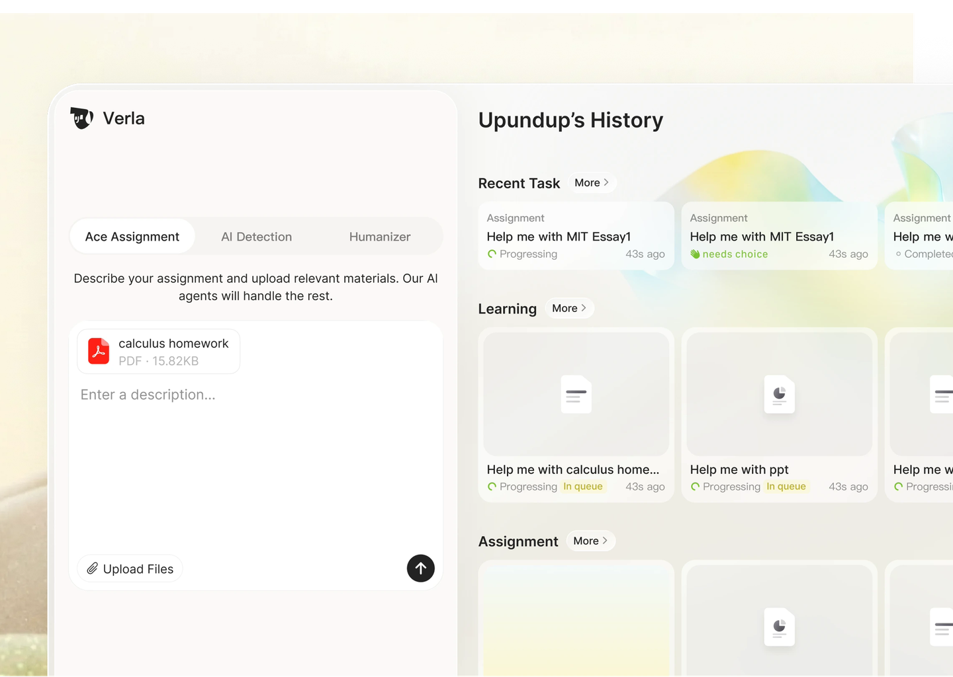Viewport: 953px width, 677px height.
Task: Switch to the Humanizer tab
Action: point(380,237)
